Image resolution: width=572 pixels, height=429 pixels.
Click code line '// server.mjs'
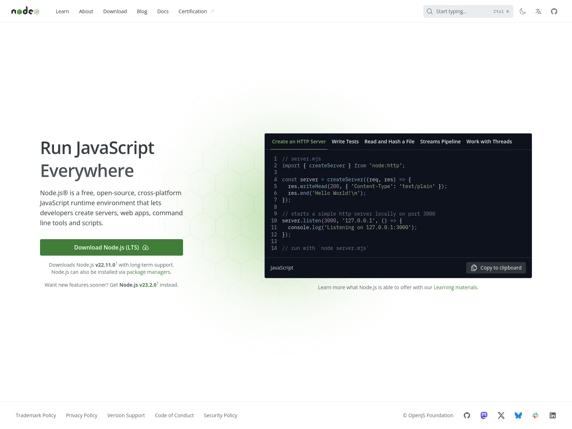(x=301, y=159)
